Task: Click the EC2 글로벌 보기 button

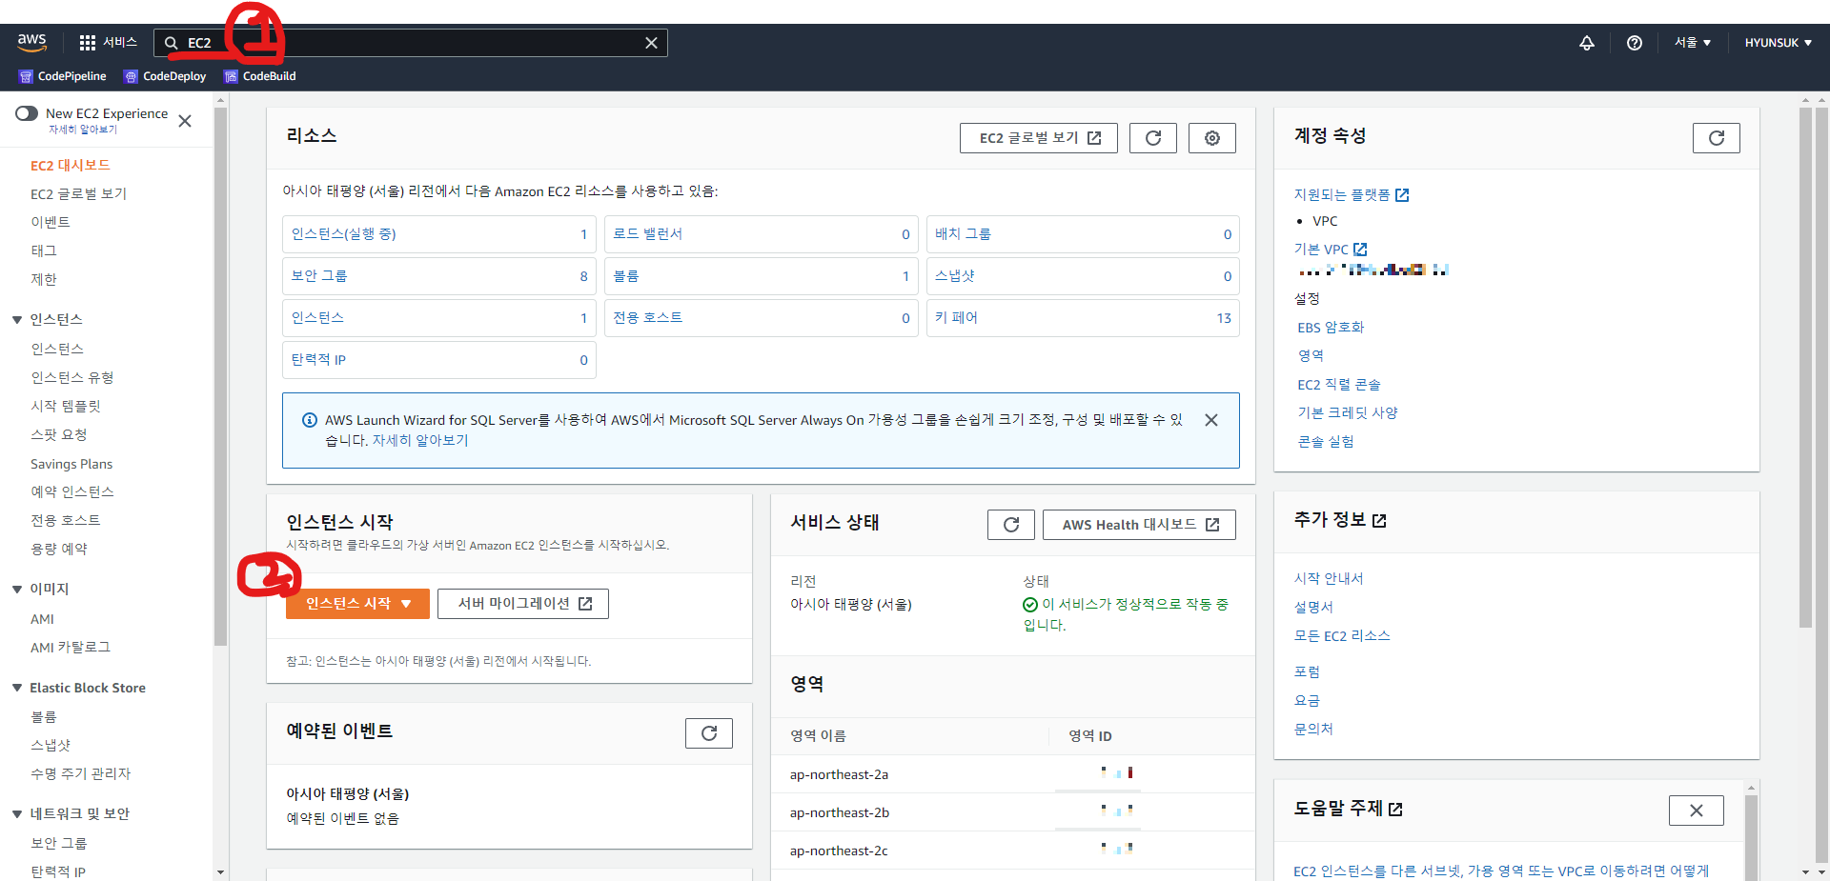Action: [x=1039, y=138]
